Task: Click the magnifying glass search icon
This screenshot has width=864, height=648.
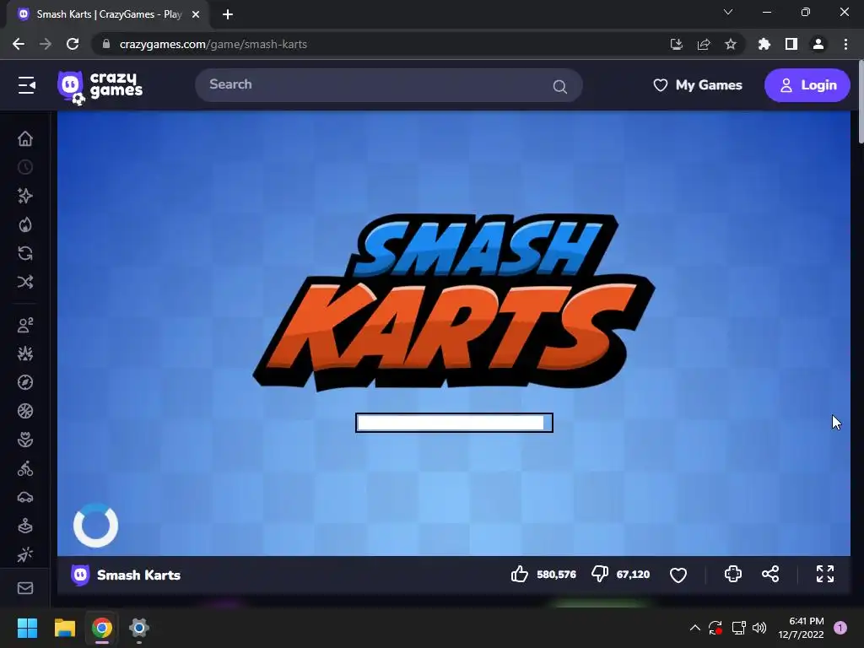Action: tap(560, 87)
